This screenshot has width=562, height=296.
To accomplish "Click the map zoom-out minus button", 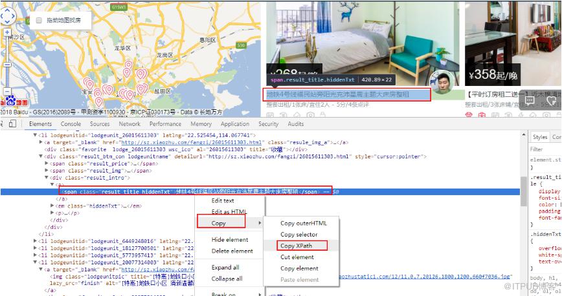I will click(x=7, y=92).
